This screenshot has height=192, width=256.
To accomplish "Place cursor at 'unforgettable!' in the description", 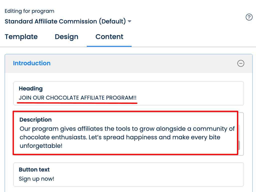I will (x=41, y=146).
